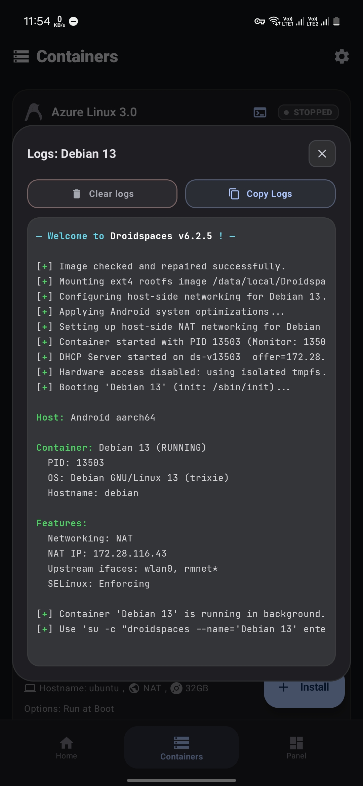
Task: Click 'Configuring host-side networking' log line
Action: coord(181,297)
